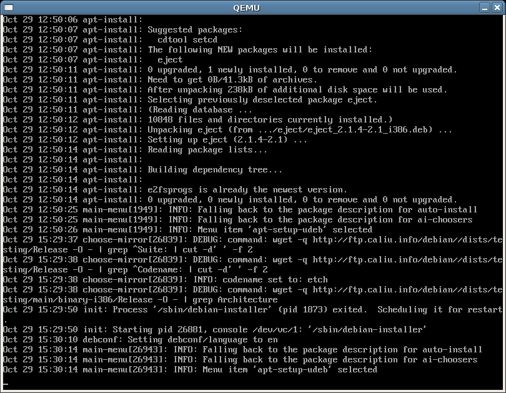Click init 'pid 1873 exited' line

point(252,310)
